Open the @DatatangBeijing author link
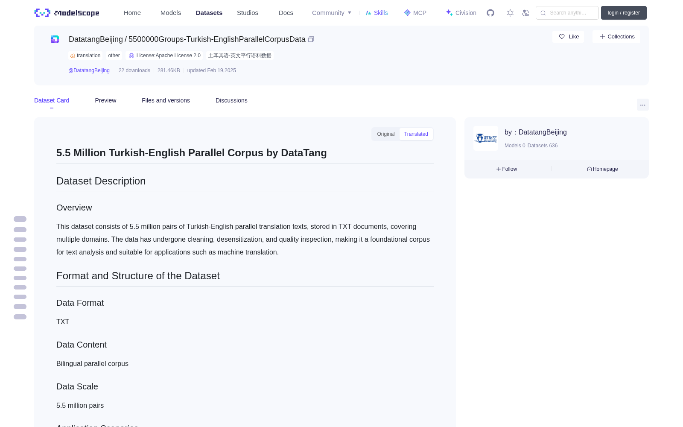 pyautogui.click(x=89, y=70)
